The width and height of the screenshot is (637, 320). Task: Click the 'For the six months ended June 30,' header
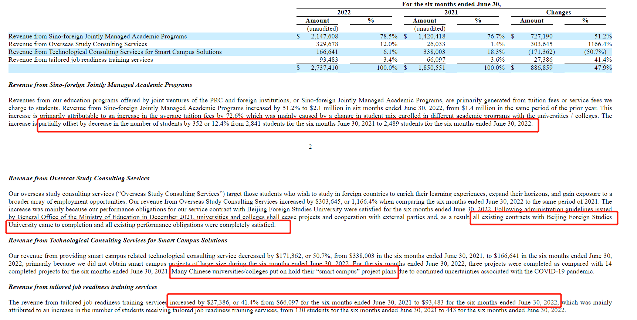[x=451, y=4]
